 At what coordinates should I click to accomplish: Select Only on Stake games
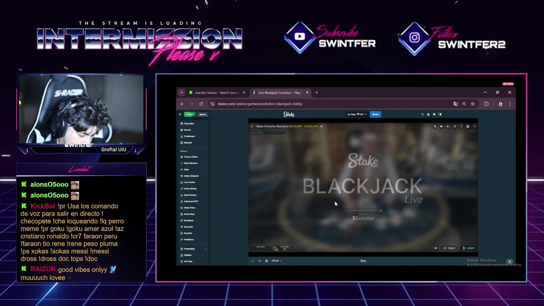(189, 157)
